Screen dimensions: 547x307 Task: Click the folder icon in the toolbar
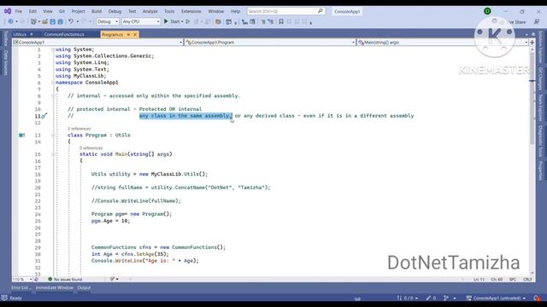[x=218, y=21]
